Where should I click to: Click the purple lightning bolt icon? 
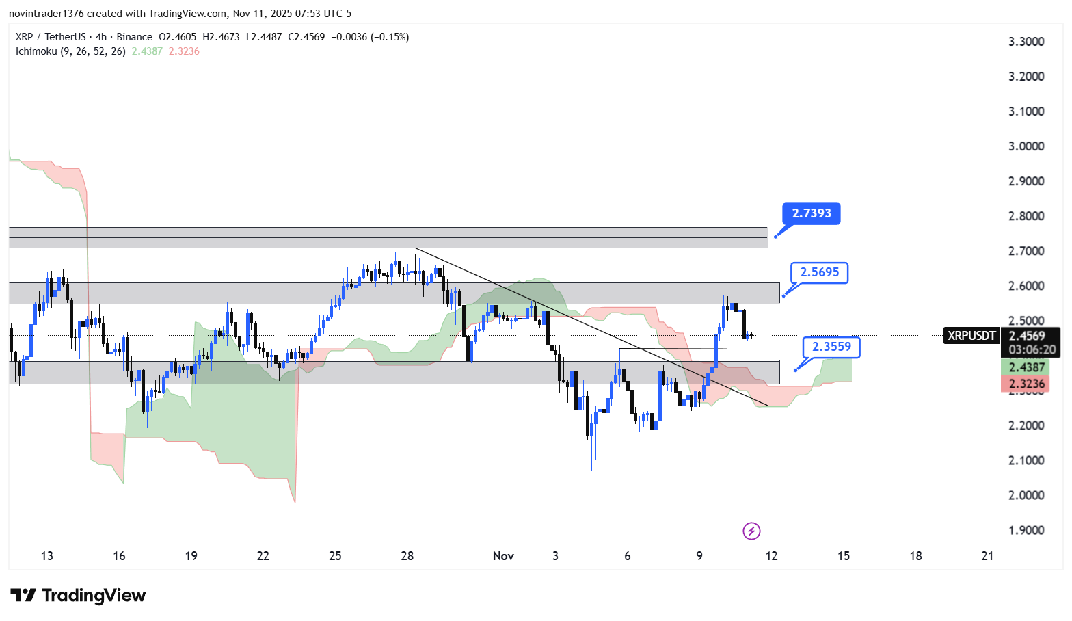tap(751, 531)
